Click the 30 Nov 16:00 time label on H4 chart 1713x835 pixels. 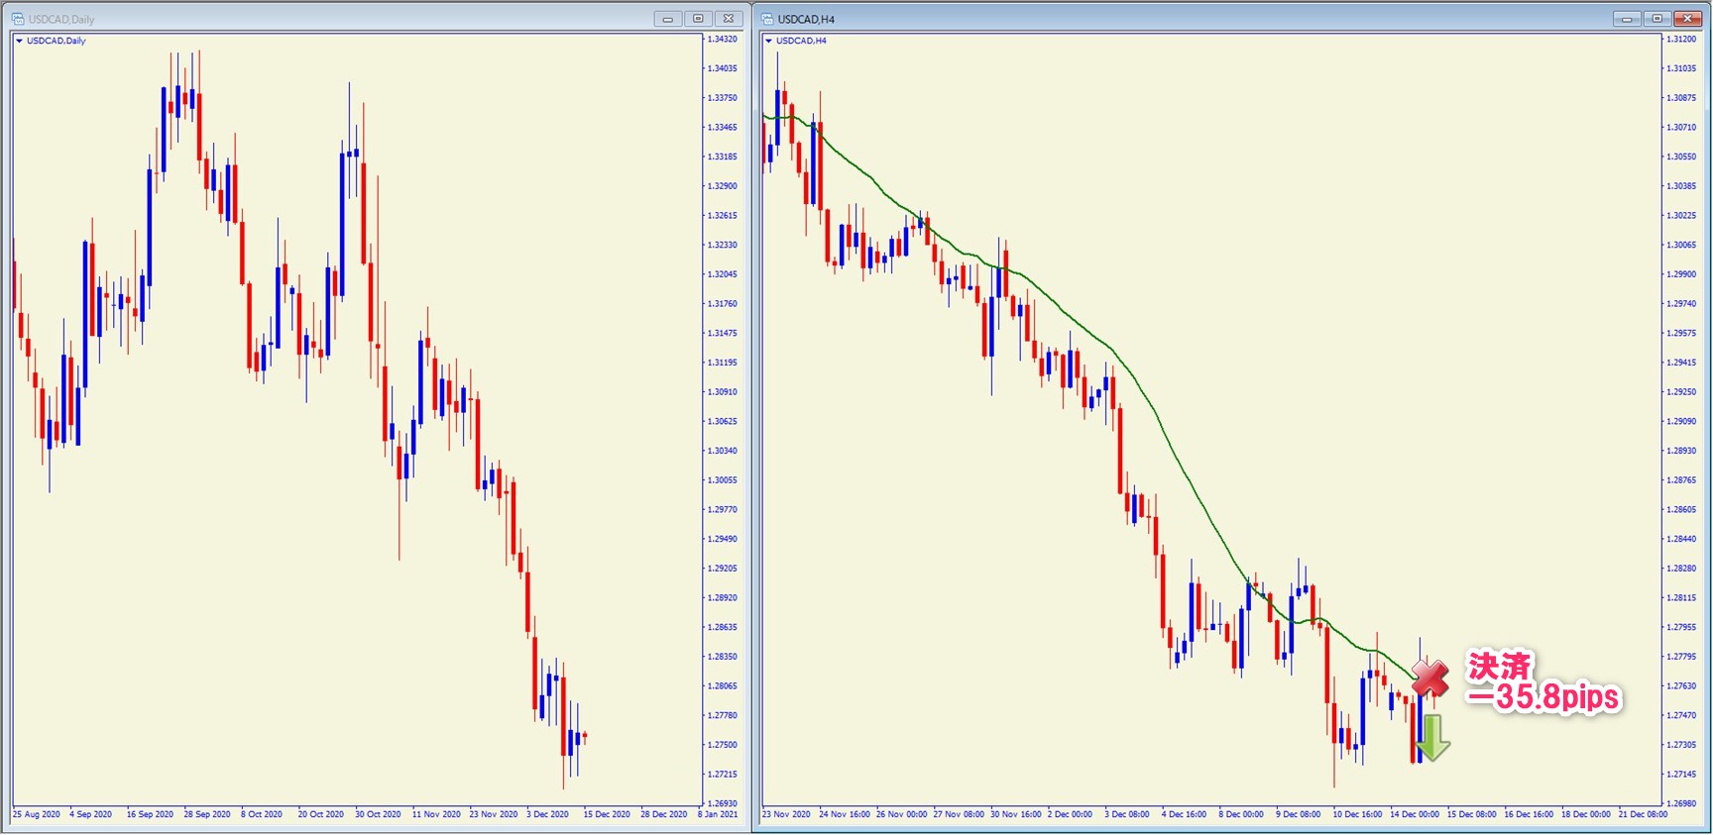(1016, 814)
